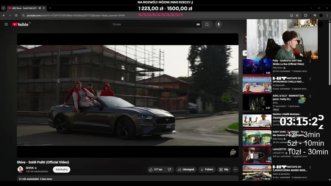The image size is (331, 186).
Task: Start voice search with the microphone
Action: [219, 24]
